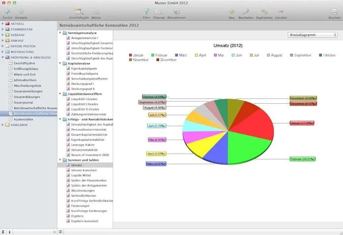
Task: Click the November legend entry text
Action: click(141, 60)
